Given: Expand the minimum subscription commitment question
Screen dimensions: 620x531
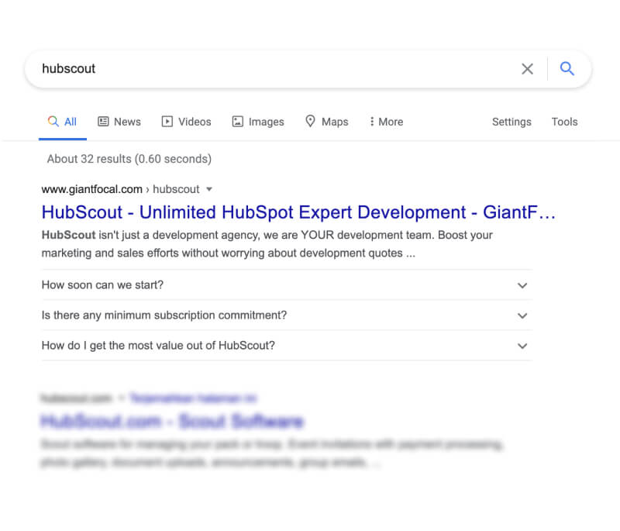Looking at the screenshot, I should click(287, 315).
